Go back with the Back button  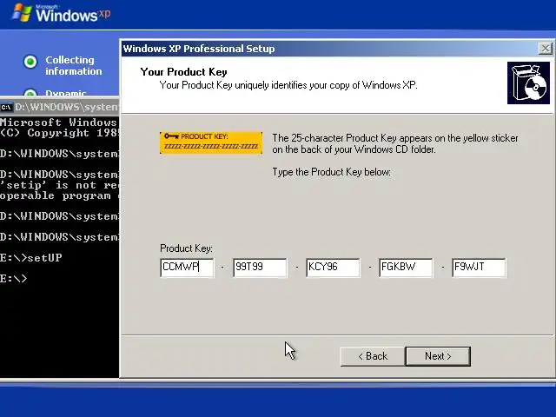373,356
